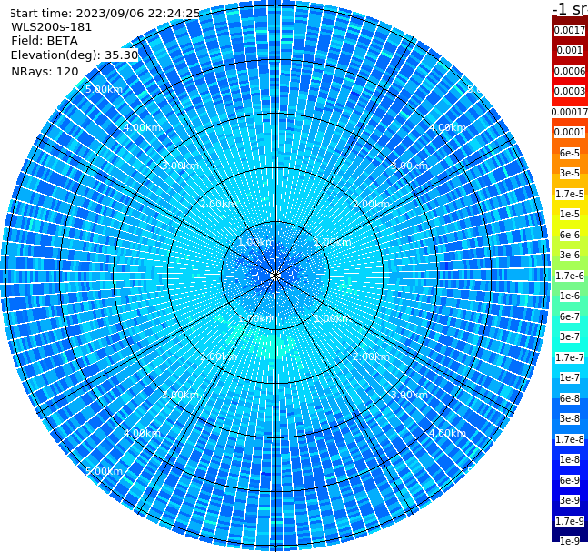Select the NRays: 120 label
The height and width of the screenshot is (552, 588).
pyautogui.click(x=45, y=71)
